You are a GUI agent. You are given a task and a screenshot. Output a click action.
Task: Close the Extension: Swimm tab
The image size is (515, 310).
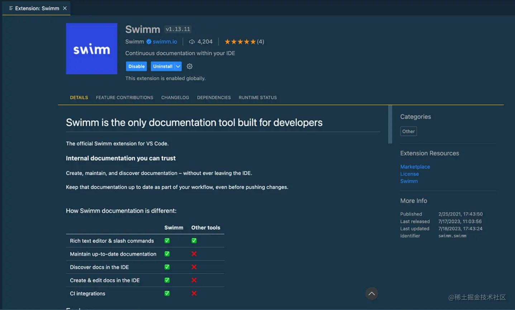click(65, 8)
